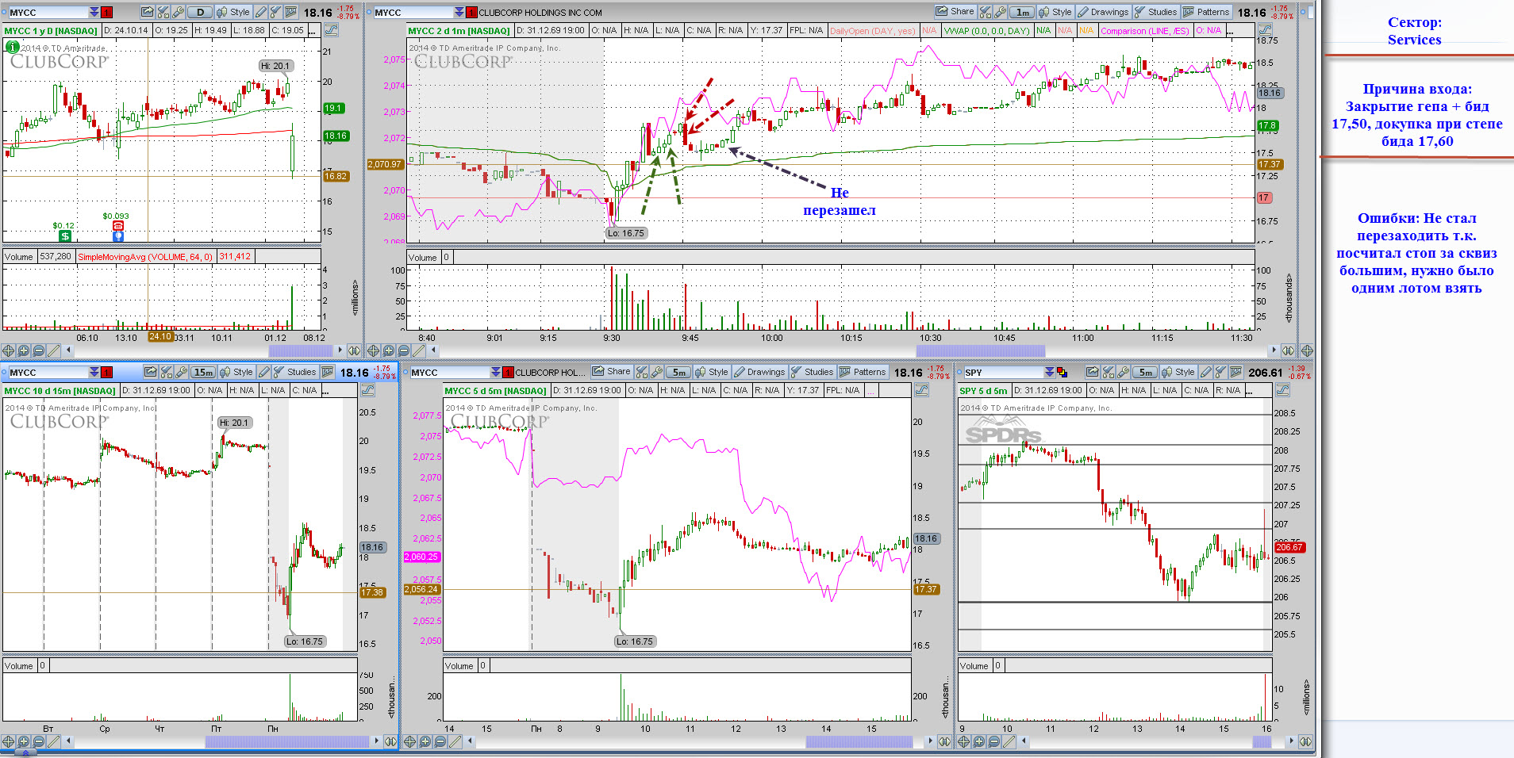Viewport: 1514px width, 758px height.
Task: Select the drawing pencil tool under the 1m chart
Action: pyautogui.click(x=418, y=350)
